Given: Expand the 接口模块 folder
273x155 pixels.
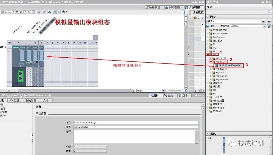Looking at the screenshot, I should point(208,41).
